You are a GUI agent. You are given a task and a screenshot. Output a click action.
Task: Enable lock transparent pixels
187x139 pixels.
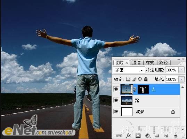[x=128, y=79]
